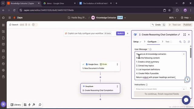
Task: Open Google Docs step options menu
Action: [x=117, y=64]
